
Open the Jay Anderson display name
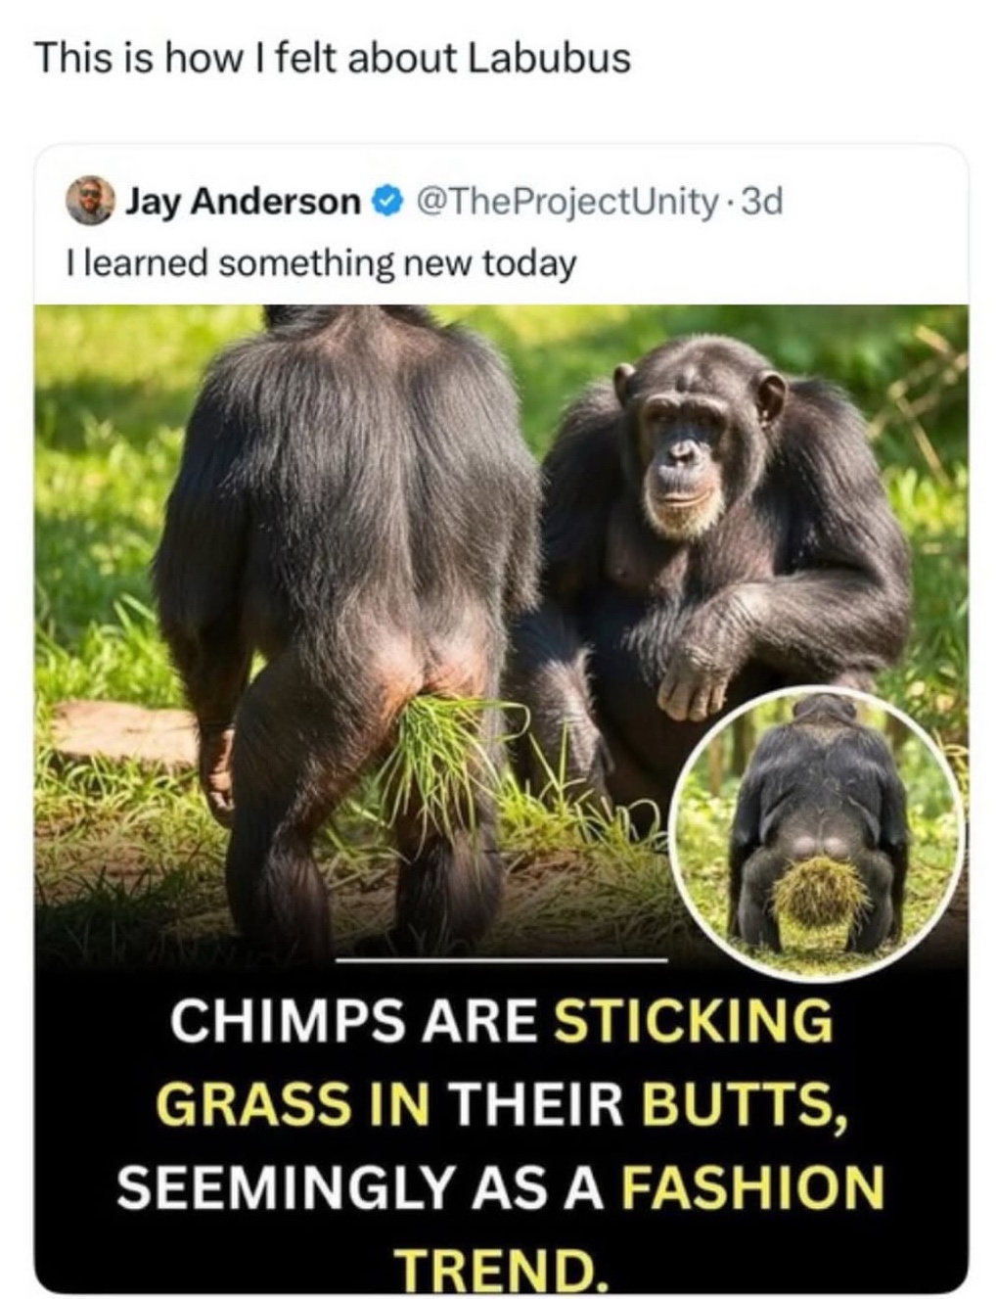[x=244, y=202]
